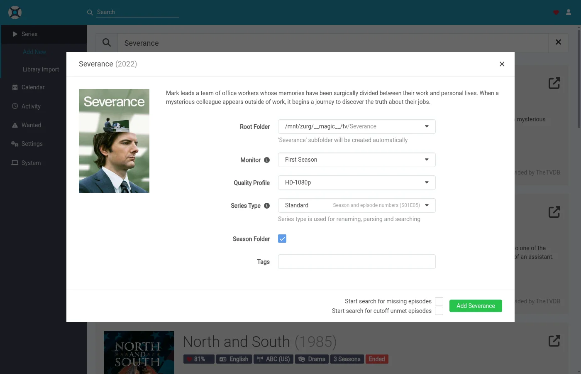Screen dimensions: 581x374
Task: Open the Monitor dropdown showing First Season
Action: coord(357,160)
